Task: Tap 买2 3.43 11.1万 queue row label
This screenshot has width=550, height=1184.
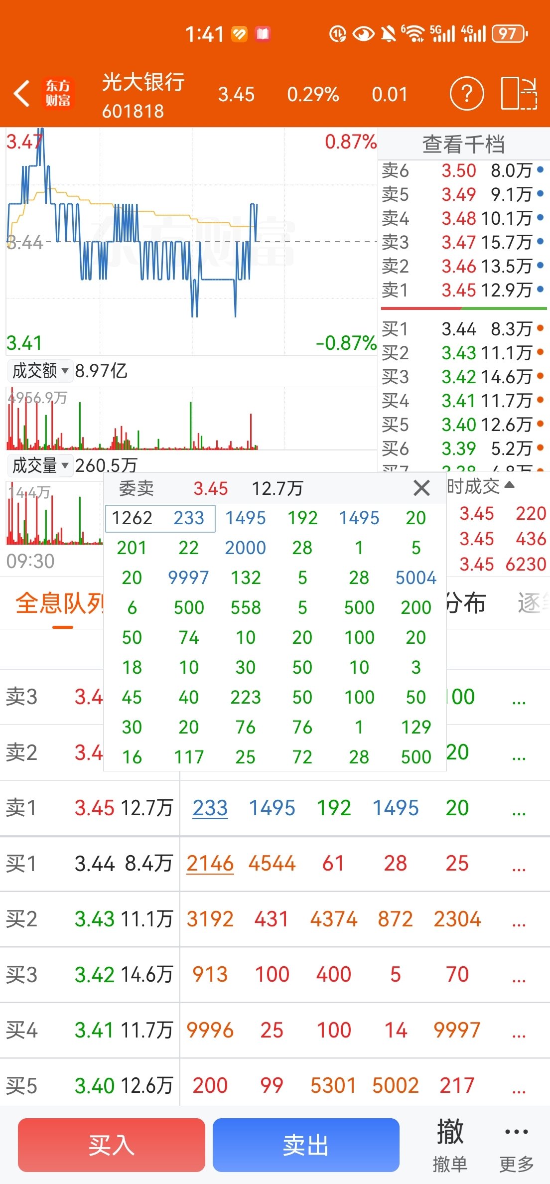Action: click(x=89, y=919)
